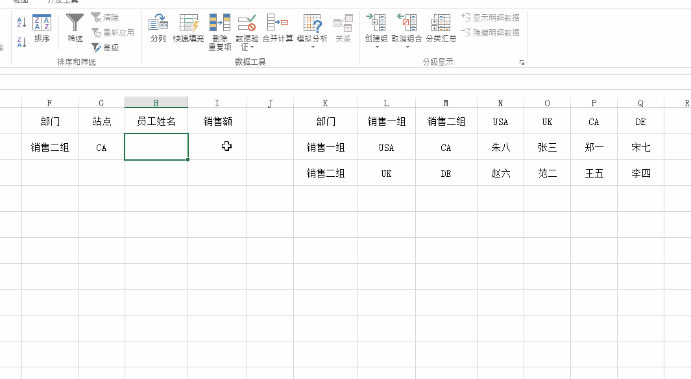Select UK header in column O
This screenshot has width=691, height=379.
pyautogui.click(x=548, y=122)
